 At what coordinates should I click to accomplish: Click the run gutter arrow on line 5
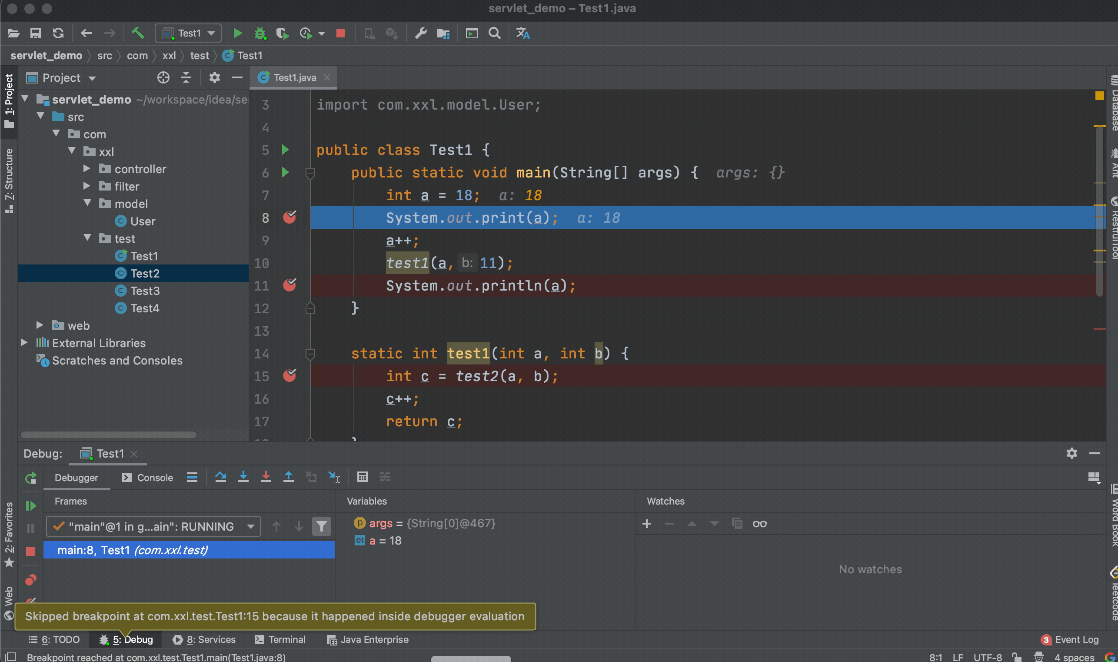[285, 150]
